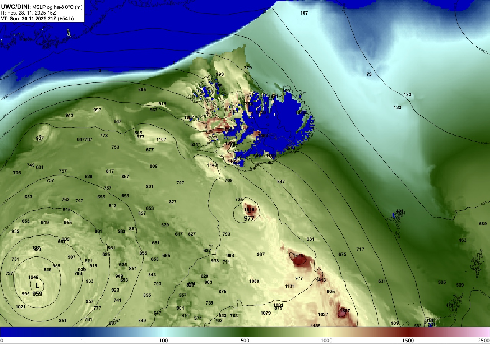The width and height of the screenshot is (490, 344).
Task: Select the 401 value near the Faroe Islands
Action: coord(400,211)
